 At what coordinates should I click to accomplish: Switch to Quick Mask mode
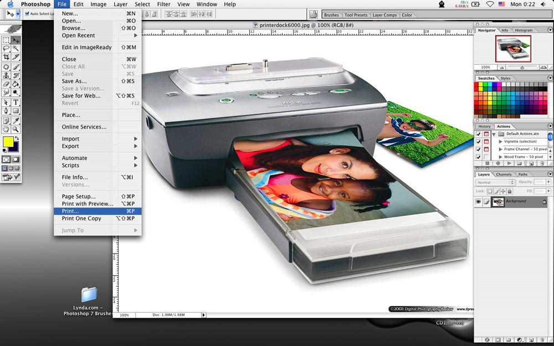(x=16, y=159)
